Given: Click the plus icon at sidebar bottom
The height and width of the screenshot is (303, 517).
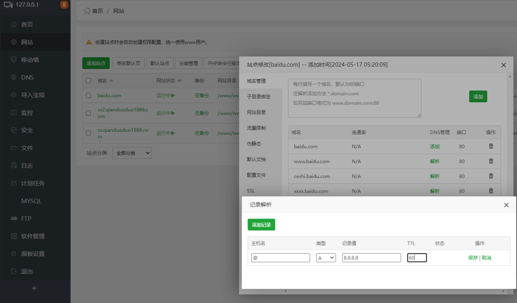Looking at the screenshot, I should 34,288.
